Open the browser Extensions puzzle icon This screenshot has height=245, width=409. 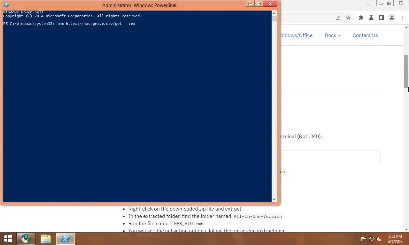[x=361, y=18]
